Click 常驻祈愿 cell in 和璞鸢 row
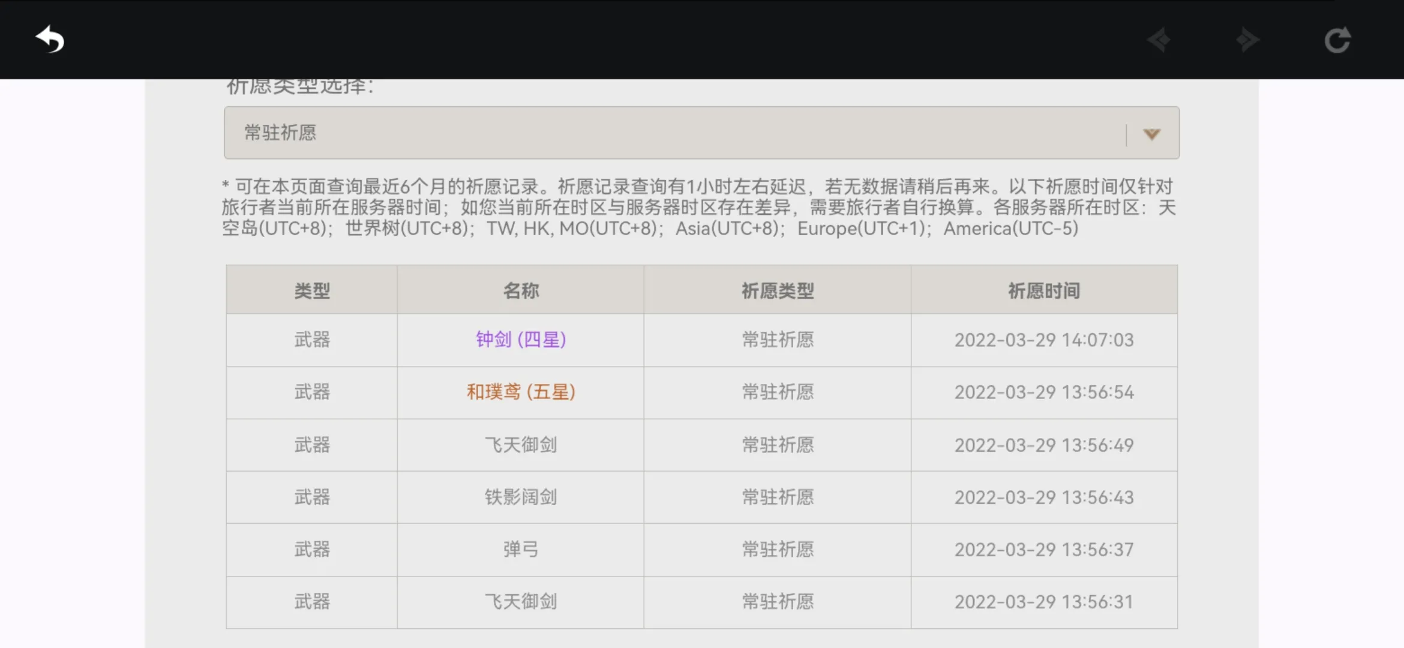This screenshot has height=648, width=1404. click(x=778, y=392)
